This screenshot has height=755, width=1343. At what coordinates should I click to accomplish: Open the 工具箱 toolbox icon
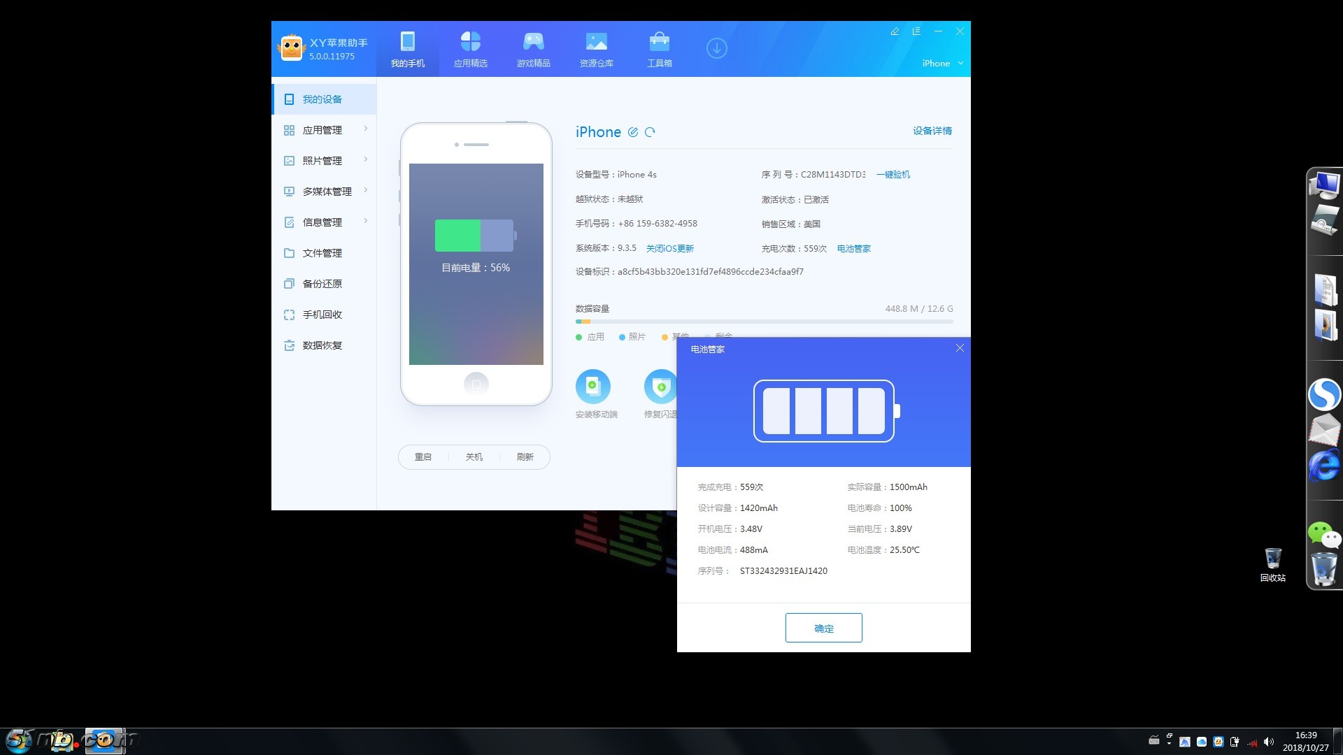click(x=659, y=42)
